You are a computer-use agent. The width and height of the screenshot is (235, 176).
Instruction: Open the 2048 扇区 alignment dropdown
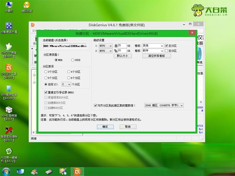tap(164, 105)
